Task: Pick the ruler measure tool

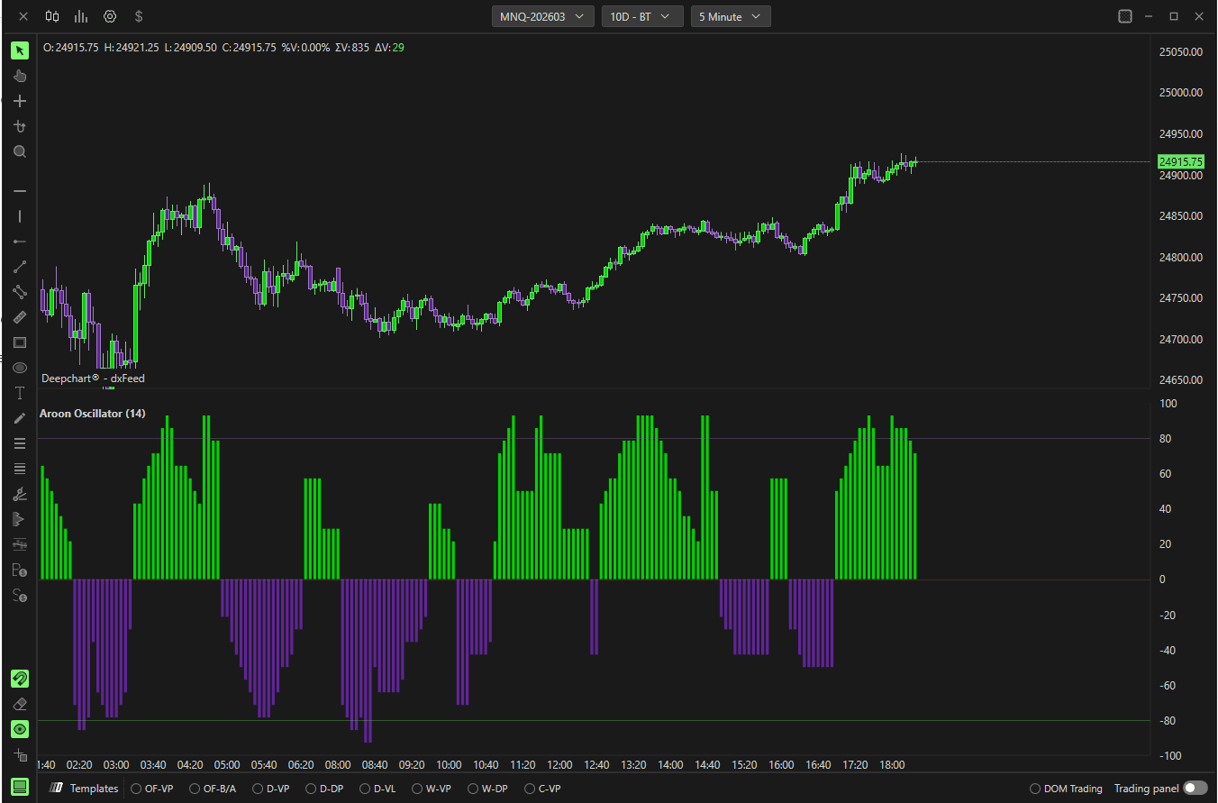Action: (20, 317)
